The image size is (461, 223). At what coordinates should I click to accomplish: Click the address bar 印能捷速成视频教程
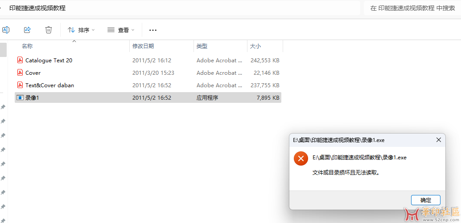pos(37,8)
